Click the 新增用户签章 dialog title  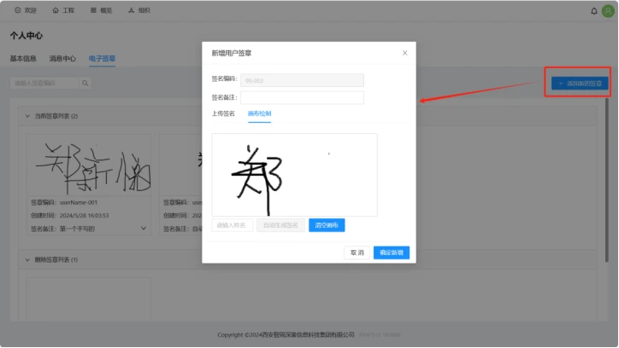pyautogui.click(x=232, y=53)
